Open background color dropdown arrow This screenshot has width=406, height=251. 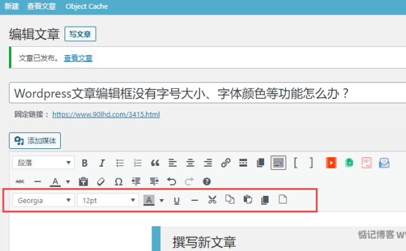pyautogui.click(x=162, y=200)
